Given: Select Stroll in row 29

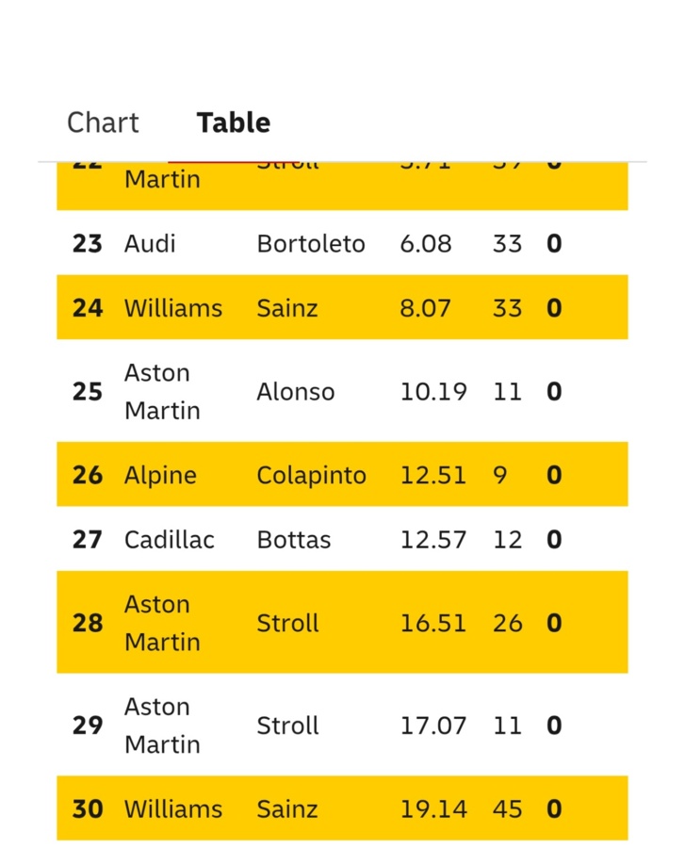Looking at the screenshot, I should click(287, 726).
